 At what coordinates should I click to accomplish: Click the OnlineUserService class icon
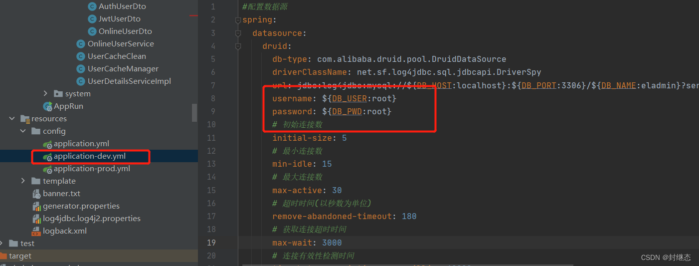(80, 44)
